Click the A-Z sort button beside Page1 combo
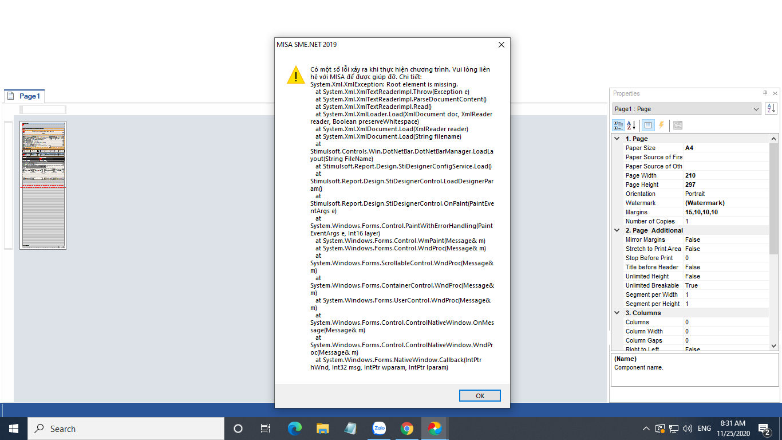The width and height of the screenshot is (782, 440). pos(771,109)
